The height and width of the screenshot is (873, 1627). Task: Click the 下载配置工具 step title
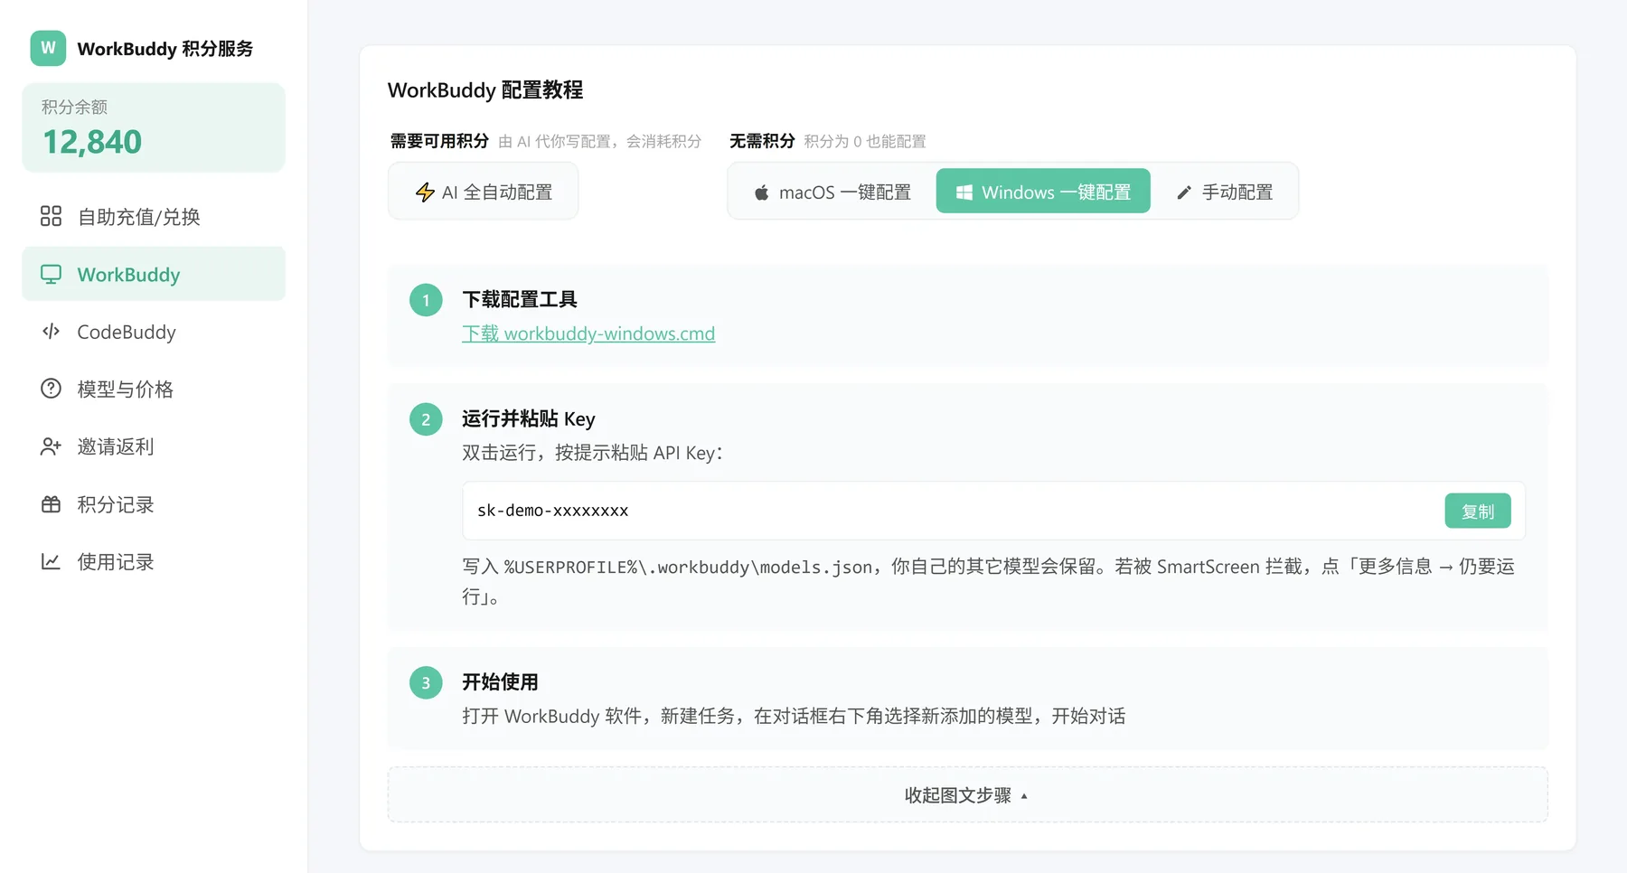(520, 299)
